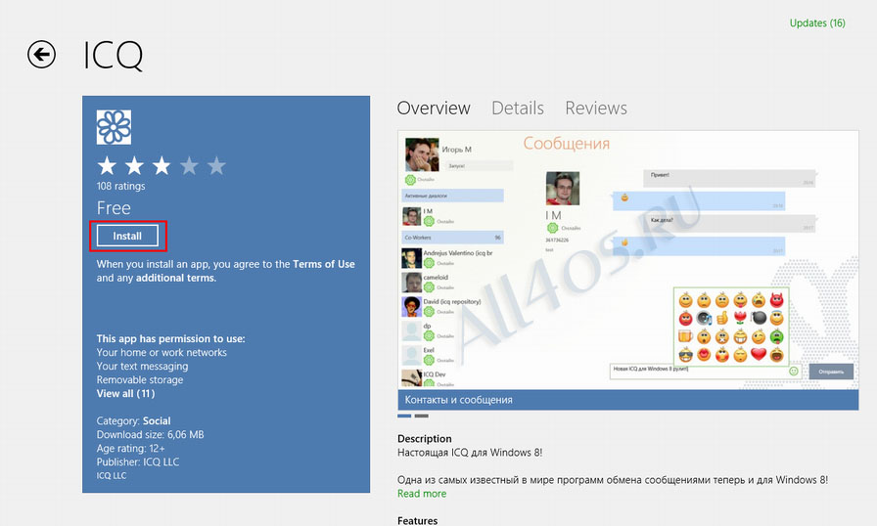Switch to the Details tab

518,108
